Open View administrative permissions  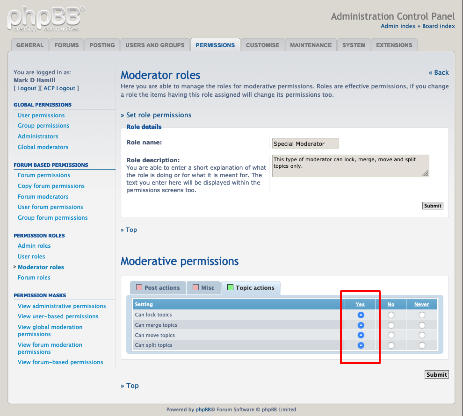click(x=62, y=306)
